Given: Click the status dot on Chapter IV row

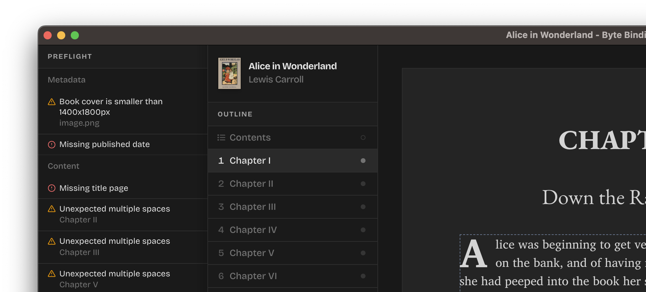Looking at the screenshot, I should (x=363, y=230).
